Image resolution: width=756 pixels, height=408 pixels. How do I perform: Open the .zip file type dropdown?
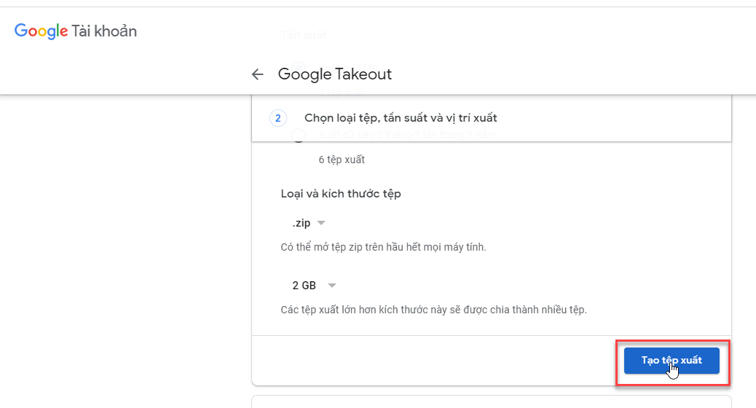309,223
